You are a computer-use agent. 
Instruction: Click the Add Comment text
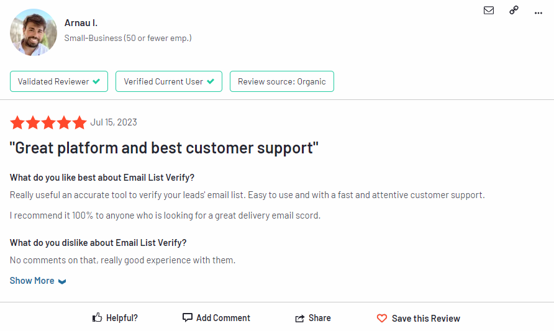coord(224,318)
